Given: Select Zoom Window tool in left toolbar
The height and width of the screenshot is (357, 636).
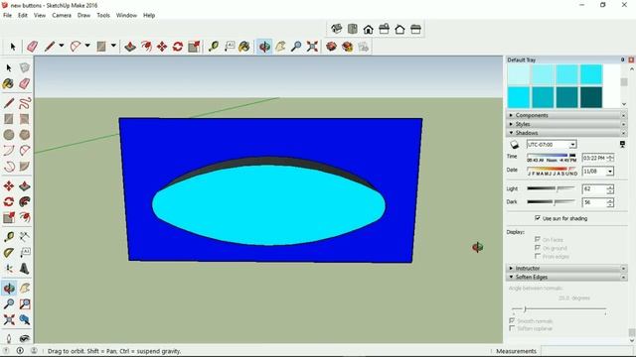Looking at the screenshot, I should coord(25,303).
